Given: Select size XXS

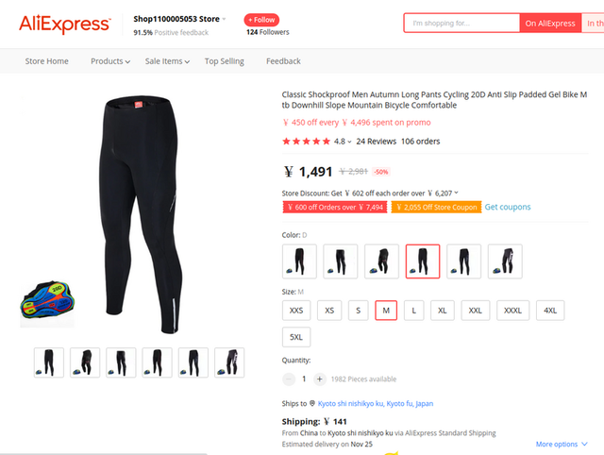Looking at the screenshot, I should coord(296,311).
